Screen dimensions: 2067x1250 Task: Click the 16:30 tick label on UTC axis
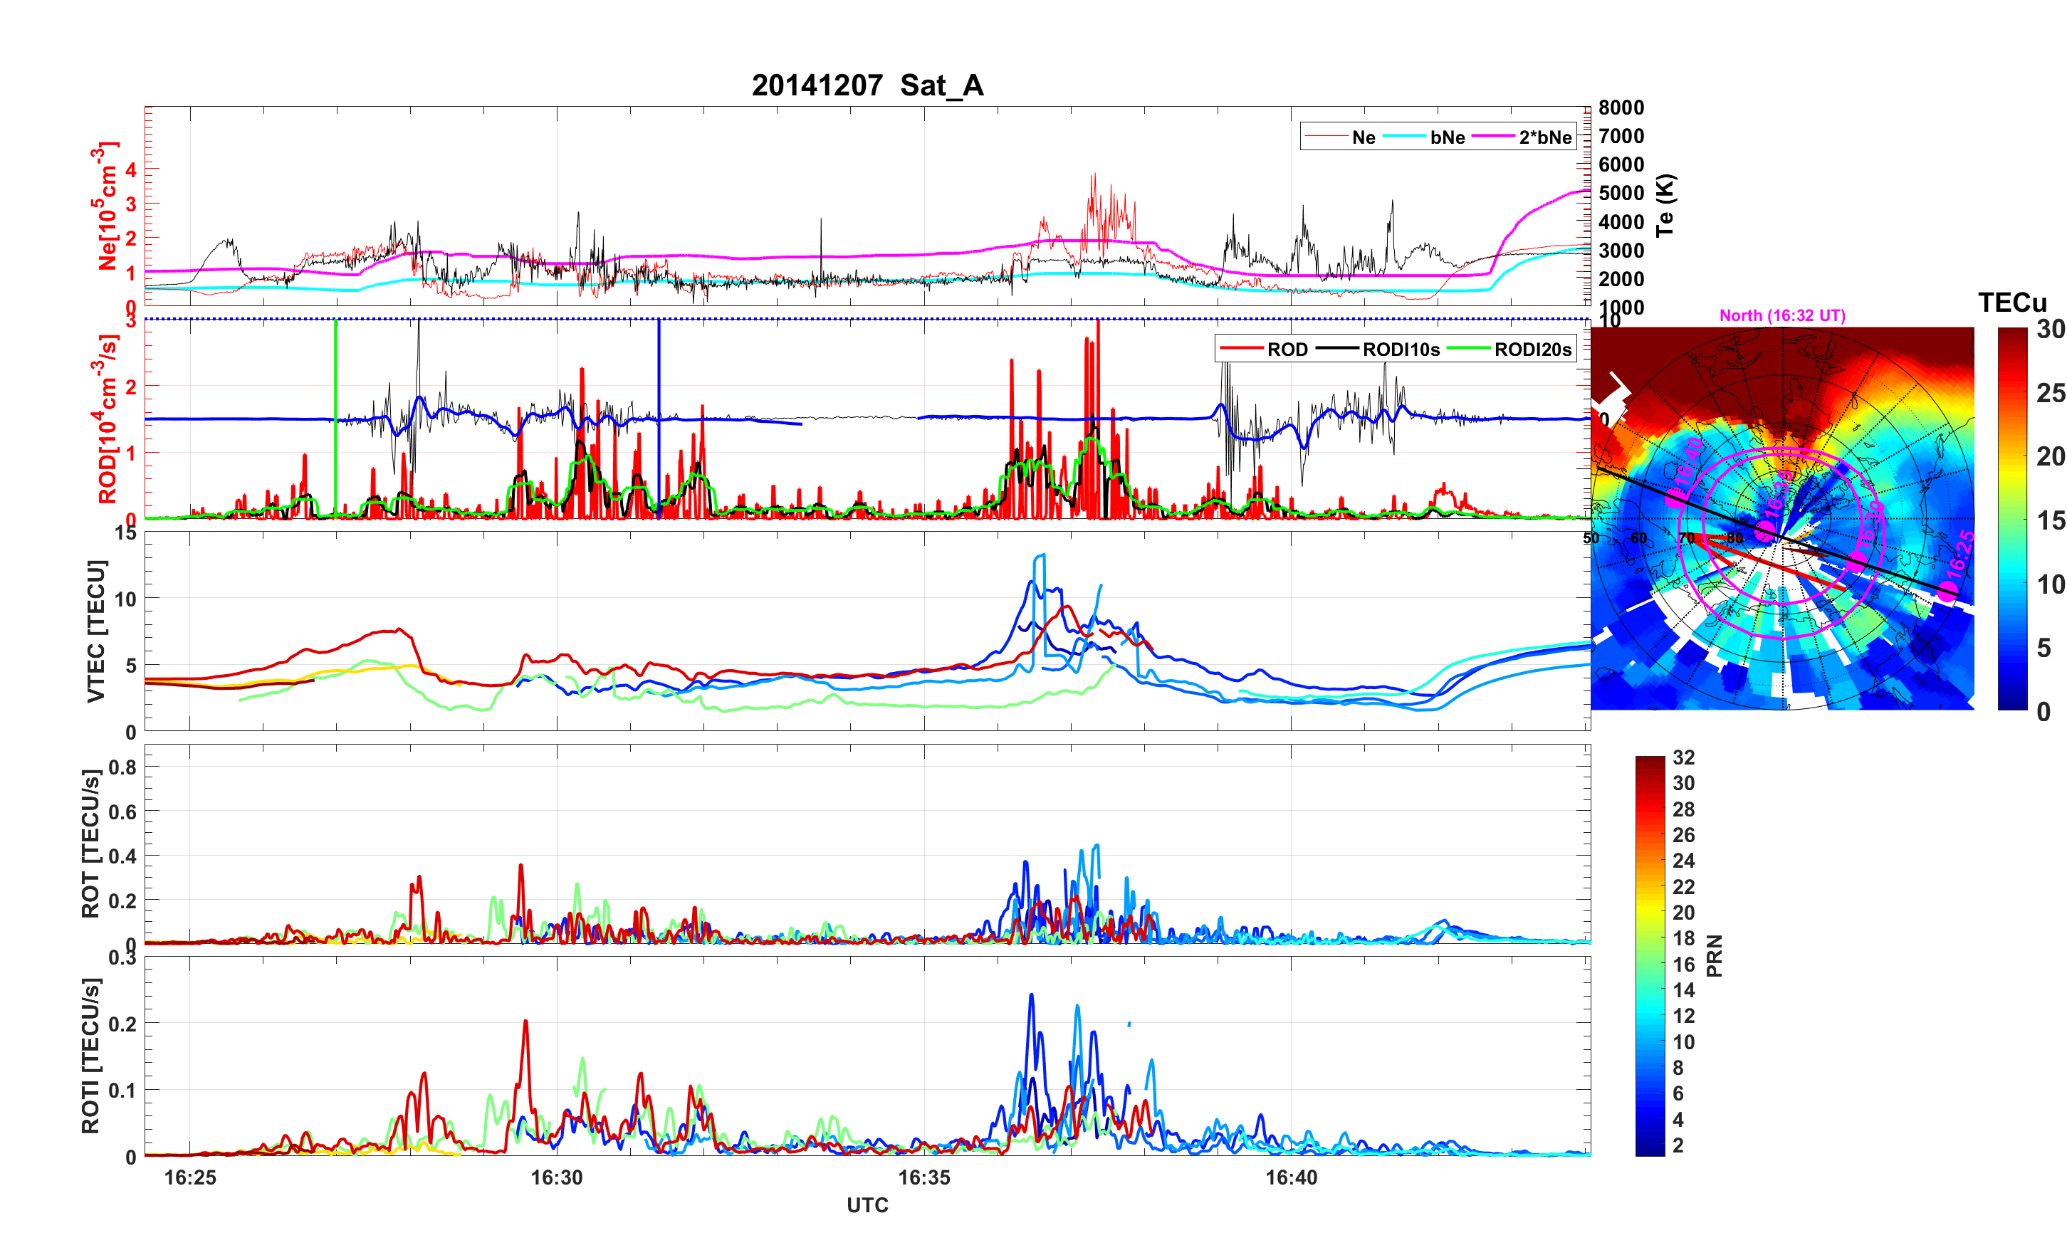point(556,1178)
